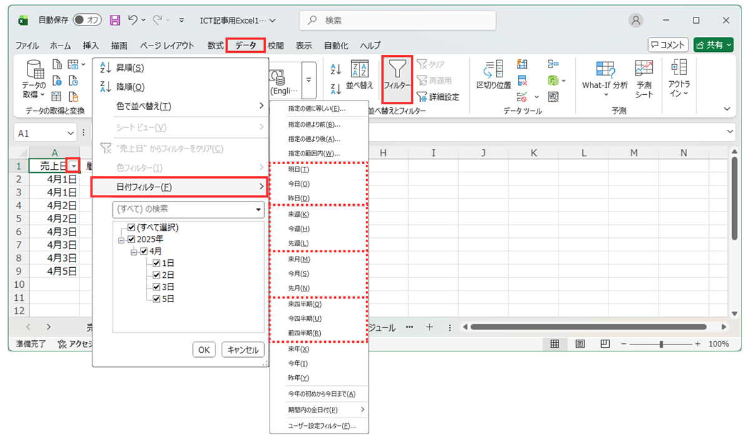Expand the 期間内の全日付 submenu
Image resolution: width=749 pixels, height=437 pixels.
[x=318, y=410]
